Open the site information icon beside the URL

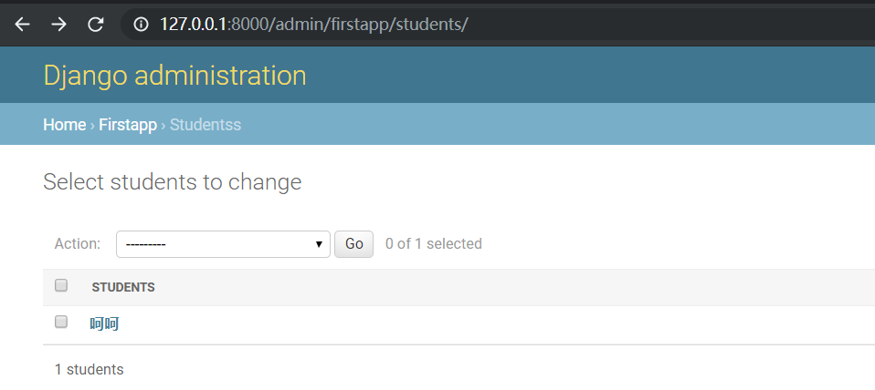click(x=142, y=25)
